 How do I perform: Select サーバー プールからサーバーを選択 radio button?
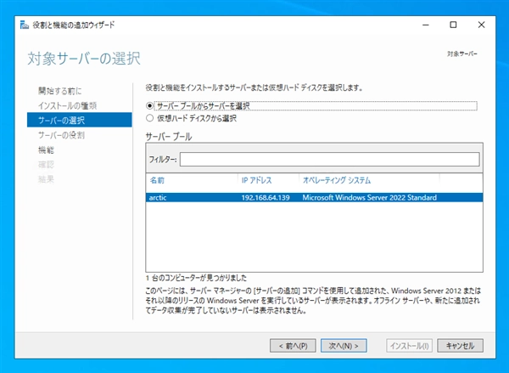tap(149, 106)
